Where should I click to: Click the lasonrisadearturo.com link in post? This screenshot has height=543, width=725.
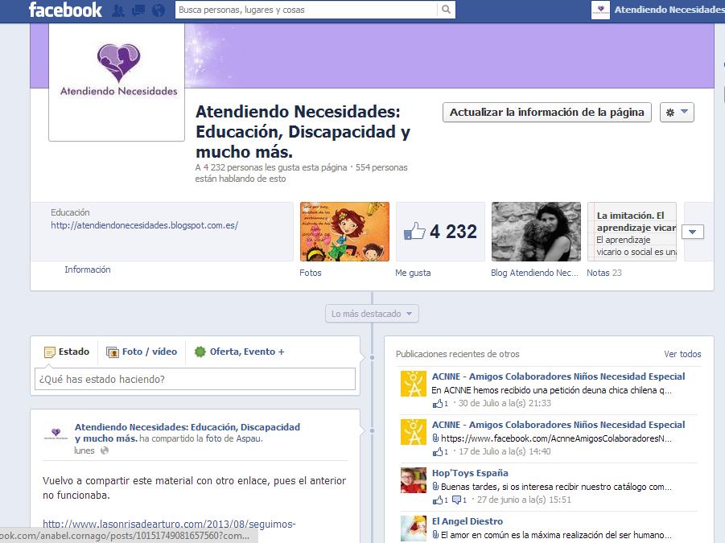[169, 524]
